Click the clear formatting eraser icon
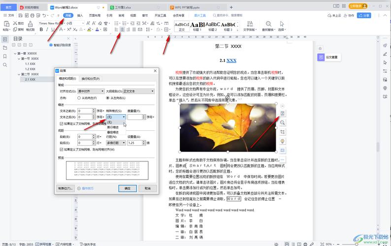Image resolution: width=391 pixels, height=246 pixels. (100, 23)
